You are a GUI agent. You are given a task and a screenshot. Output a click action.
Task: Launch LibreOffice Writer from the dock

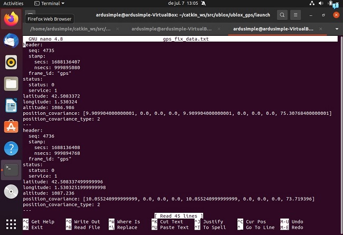tap(11, 105)
